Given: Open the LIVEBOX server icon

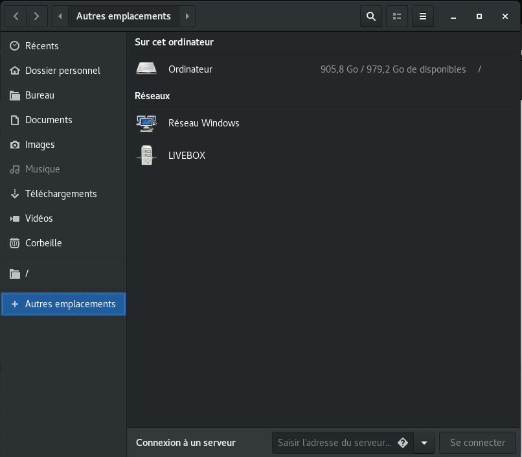Looking at the screenshot, I should click(x=146, y=156).
